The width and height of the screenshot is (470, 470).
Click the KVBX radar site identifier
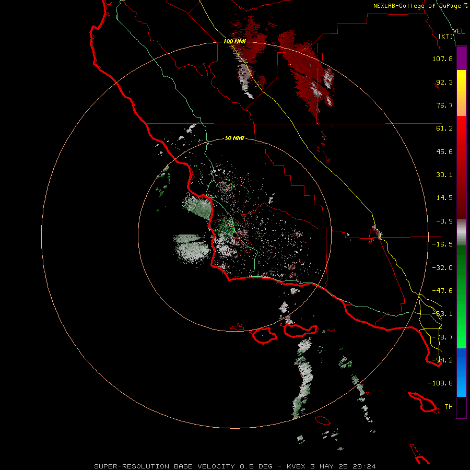[297, 466]
